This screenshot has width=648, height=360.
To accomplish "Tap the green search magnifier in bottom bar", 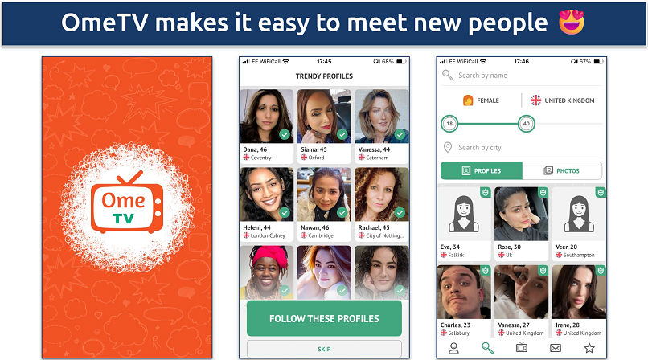I will coord(488,348).
